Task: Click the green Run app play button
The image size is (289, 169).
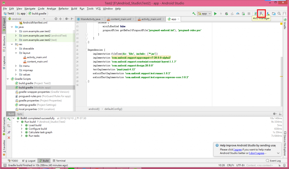Action: (x=215, y=14)
